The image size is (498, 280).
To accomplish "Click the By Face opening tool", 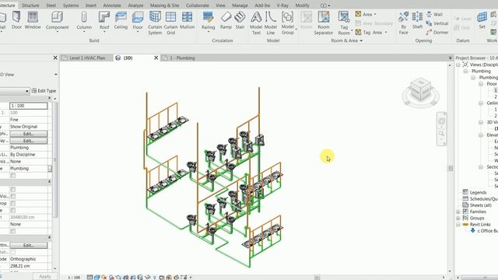I will pyautogui.click(x=403, y=23).
